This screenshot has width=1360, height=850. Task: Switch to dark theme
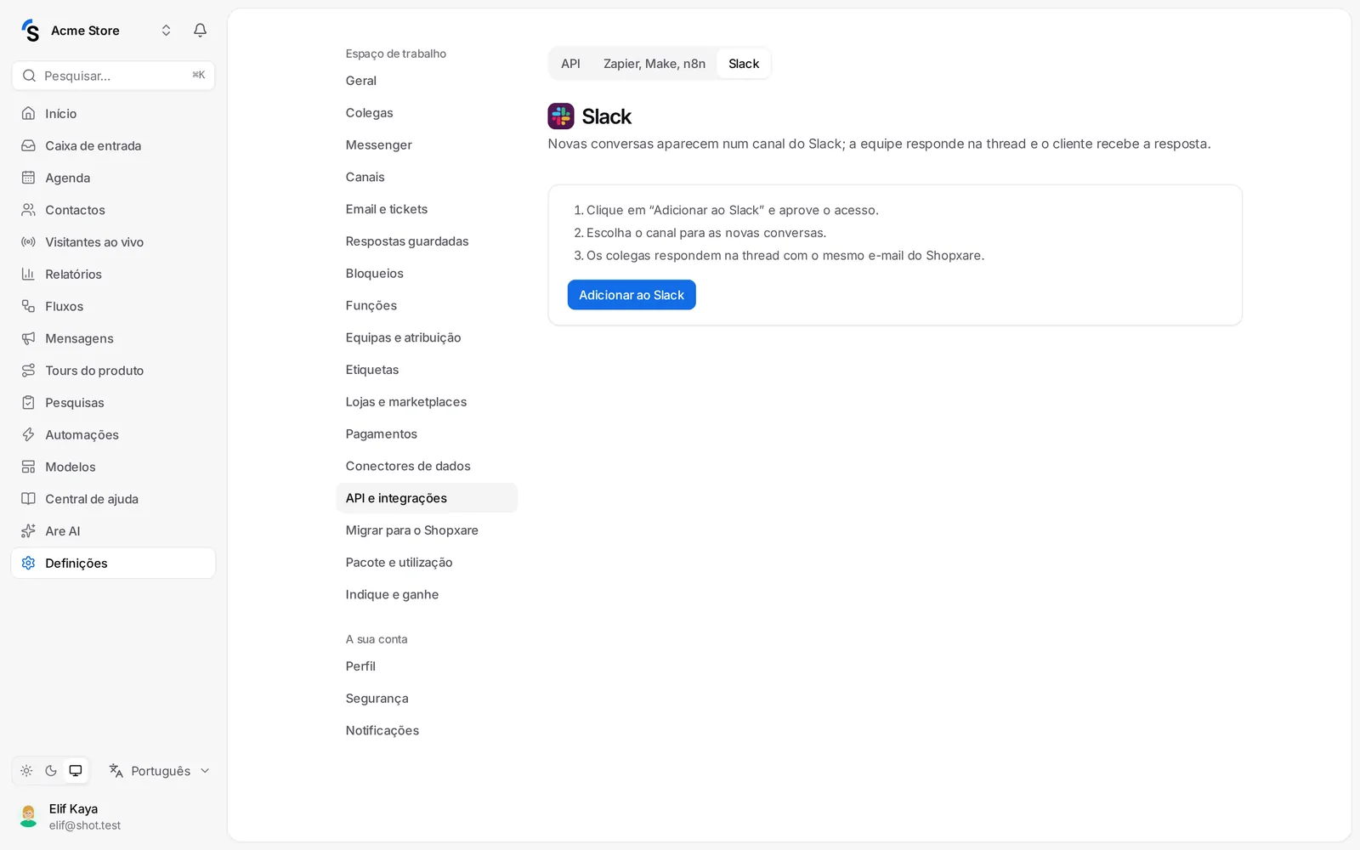51,771
